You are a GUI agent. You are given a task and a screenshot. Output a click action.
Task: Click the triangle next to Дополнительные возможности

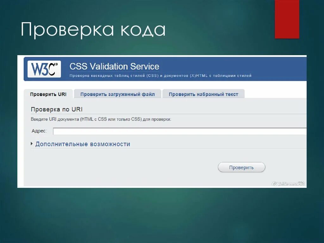coord(32,143)
